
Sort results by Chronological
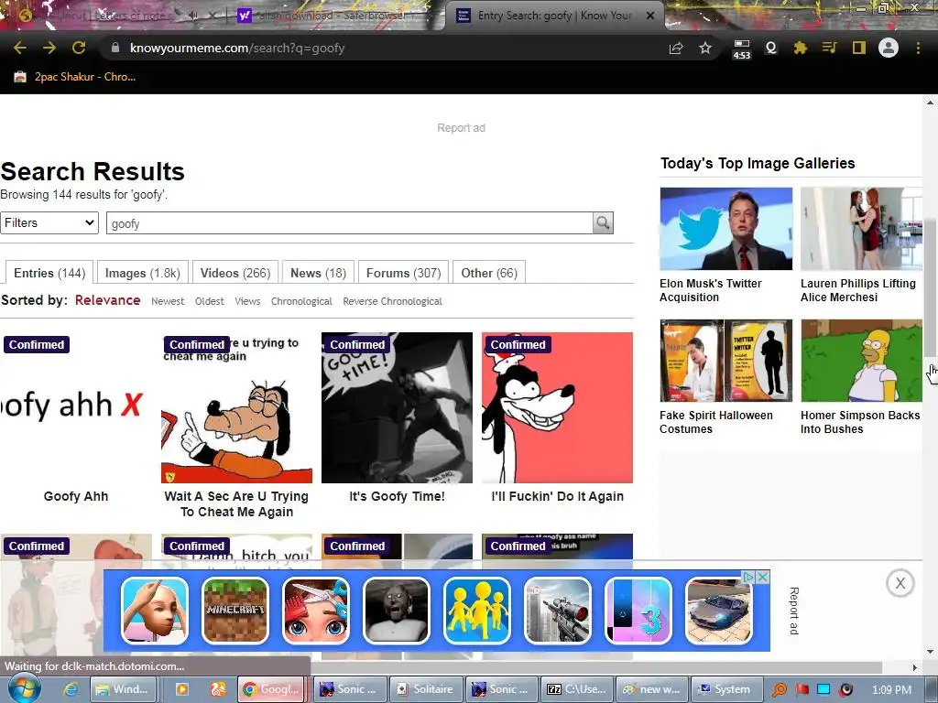coord(301,301)
